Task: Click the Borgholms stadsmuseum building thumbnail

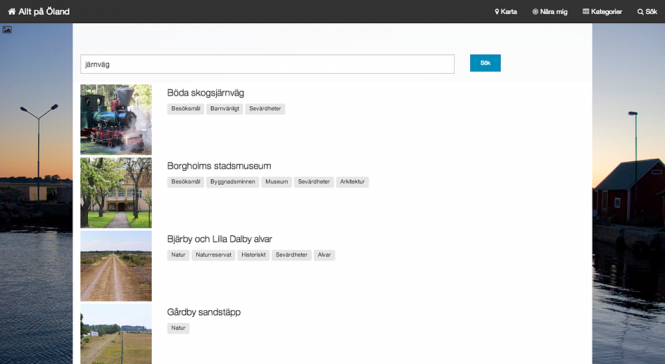Action: (116, 193)
